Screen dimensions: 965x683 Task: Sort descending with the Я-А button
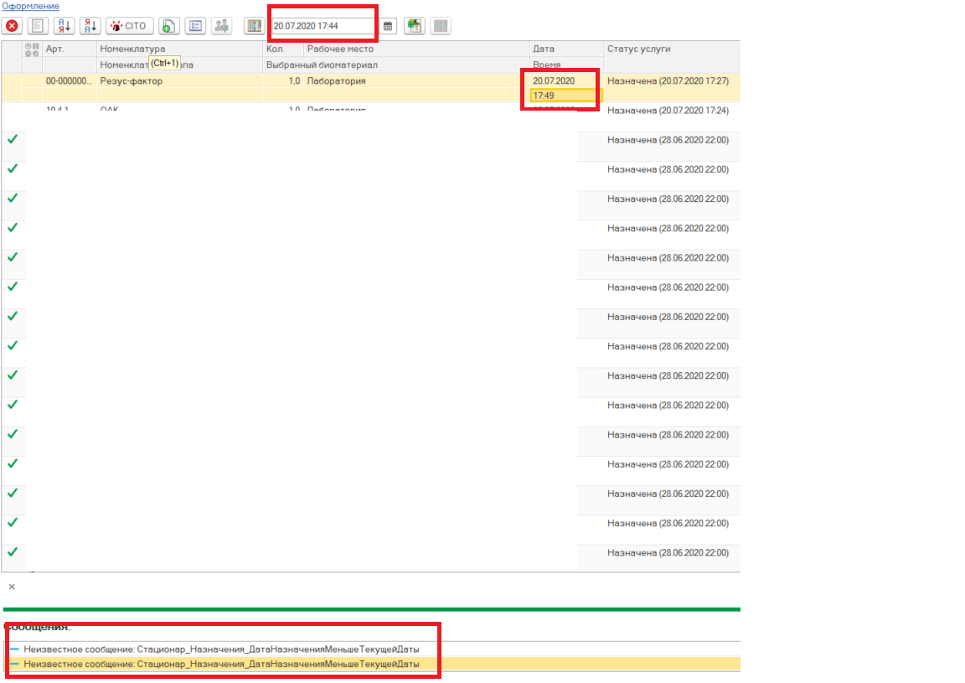pyautogui.click(x=90, y=26)
